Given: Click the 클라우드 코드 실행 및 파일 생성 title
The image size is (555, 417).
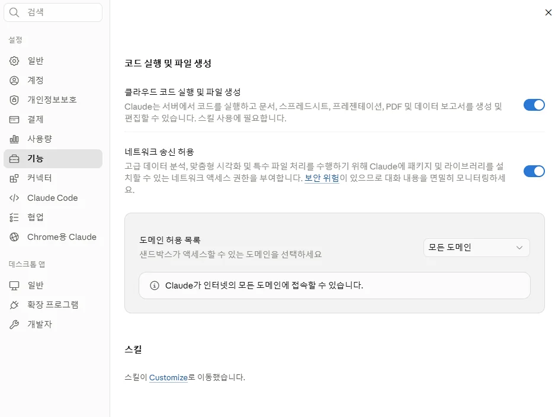Looking at the screenshot, I should (182, 92).
